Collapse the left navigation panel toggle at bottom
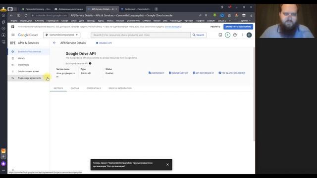This screenshot has height=178, width=317. coord(12,170)
